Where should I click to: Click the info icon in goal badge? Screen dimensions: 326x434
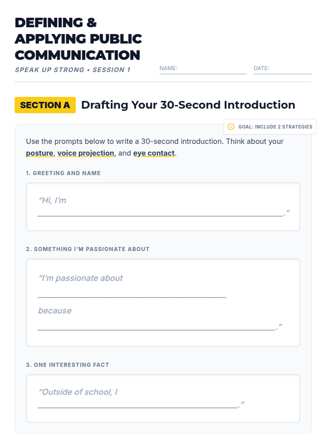click(x=231, y=127)
